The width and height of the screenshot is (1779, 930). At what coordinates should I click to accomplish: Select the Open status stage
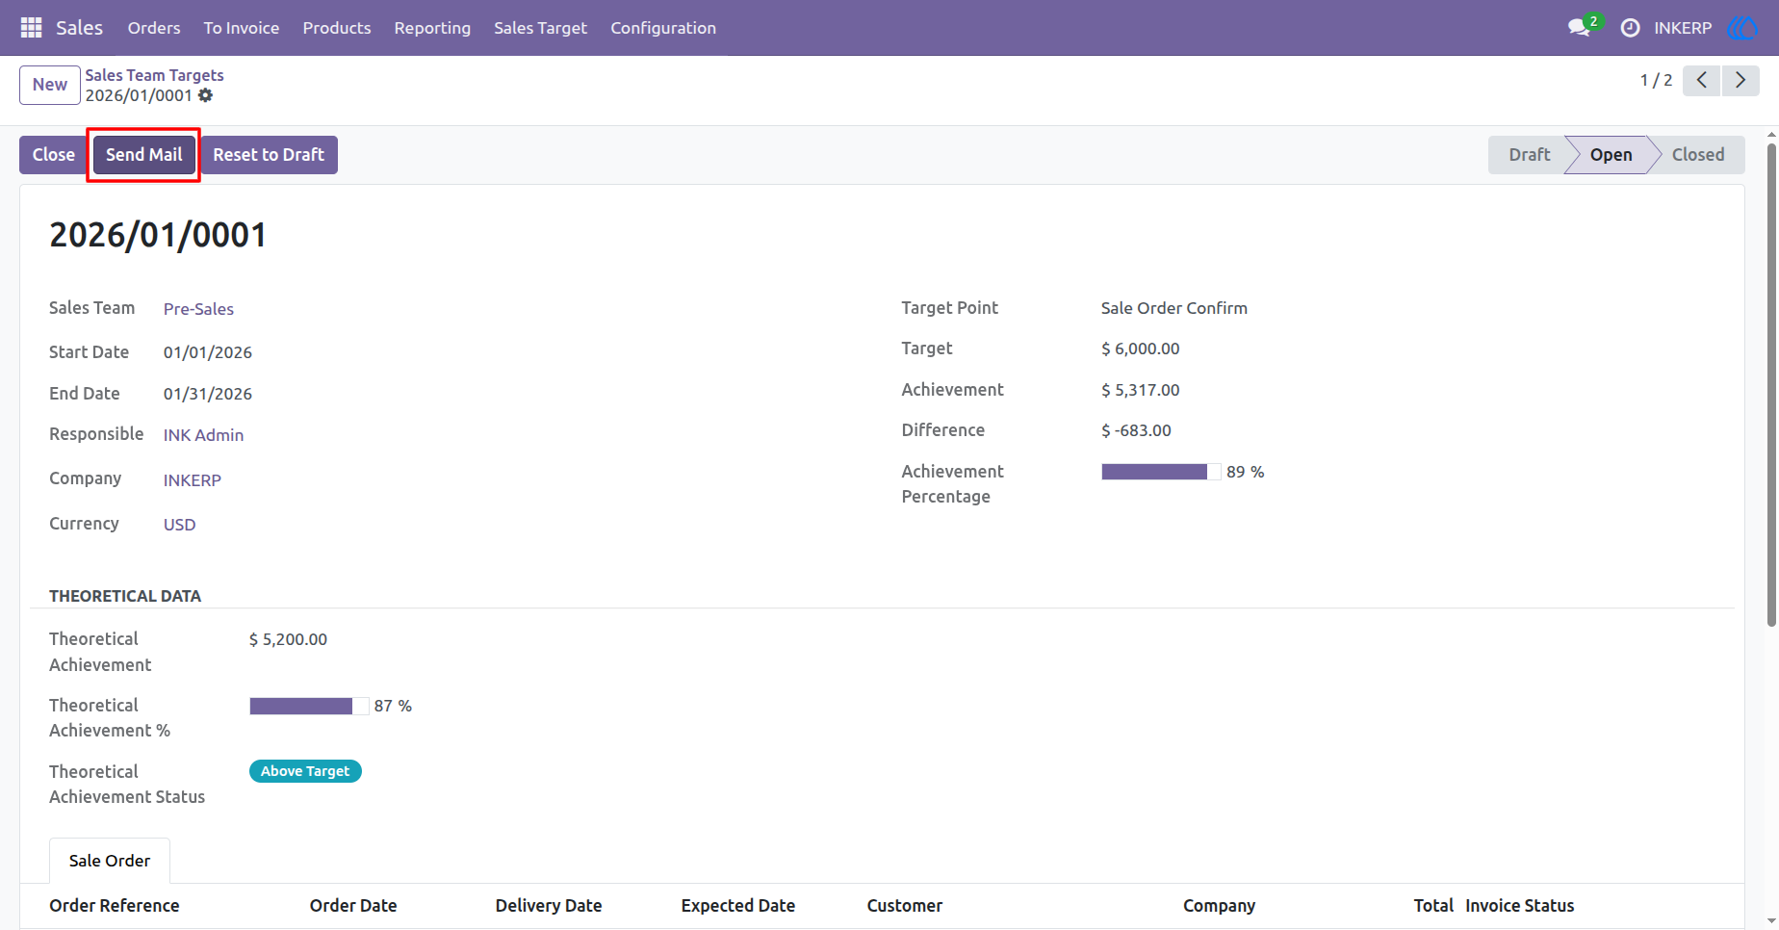pyautogui.click(x=1611, y=155)
